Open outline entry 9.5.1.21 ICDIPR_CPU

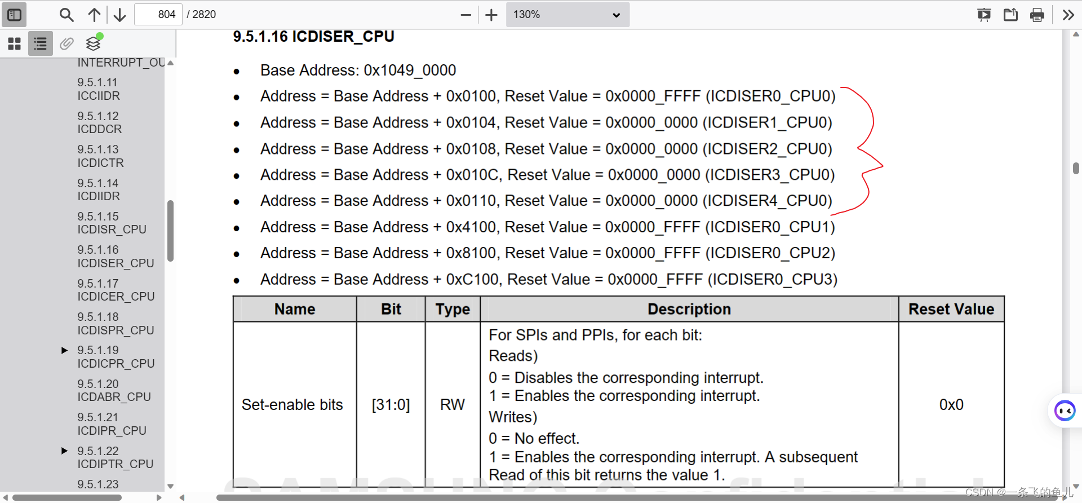[x=112, y=424]
